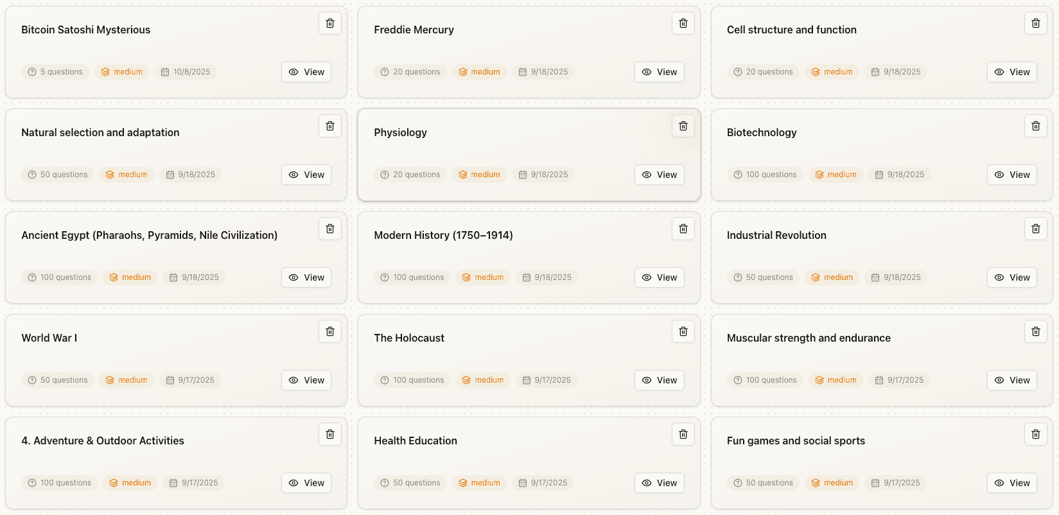
Task: View the Adventure & Outdoor Activities quiz
Action: [x=306, y=483]
